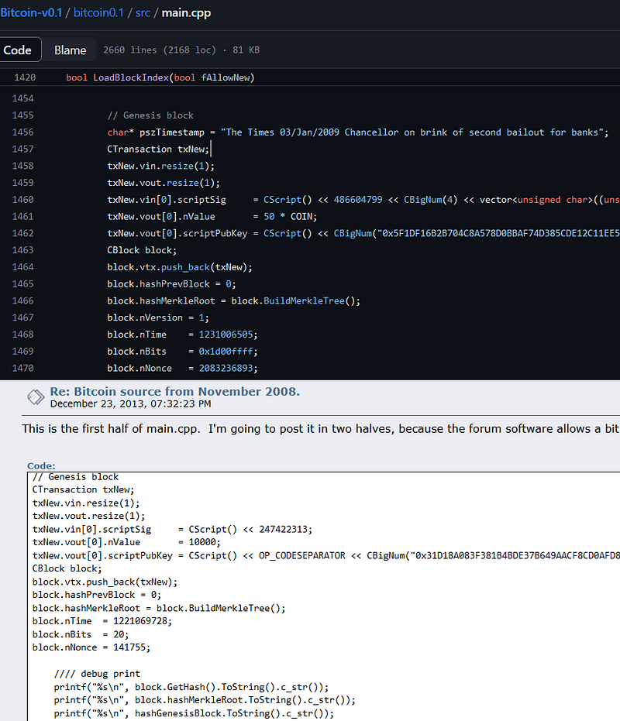Click the main.cpp filename in breadcrumb
The width and height of the screenshot is (620, 721).
[186, 12]
